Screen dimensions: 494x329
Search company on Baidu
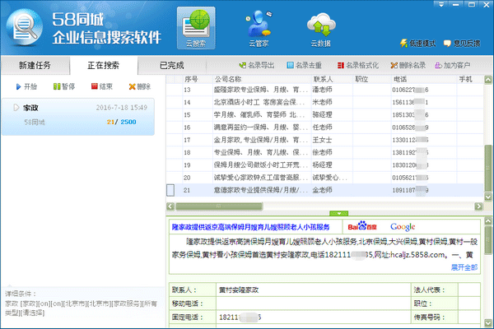point(362,226)
